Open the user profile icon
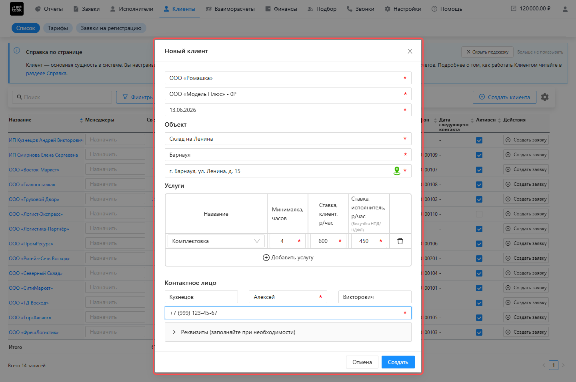Screen dimensions: 576x382 [x=565, y=9]
